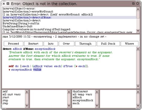The height and width of the screenshot is (110, 142).
Task: Click the Proceed button
Action: 13,44
